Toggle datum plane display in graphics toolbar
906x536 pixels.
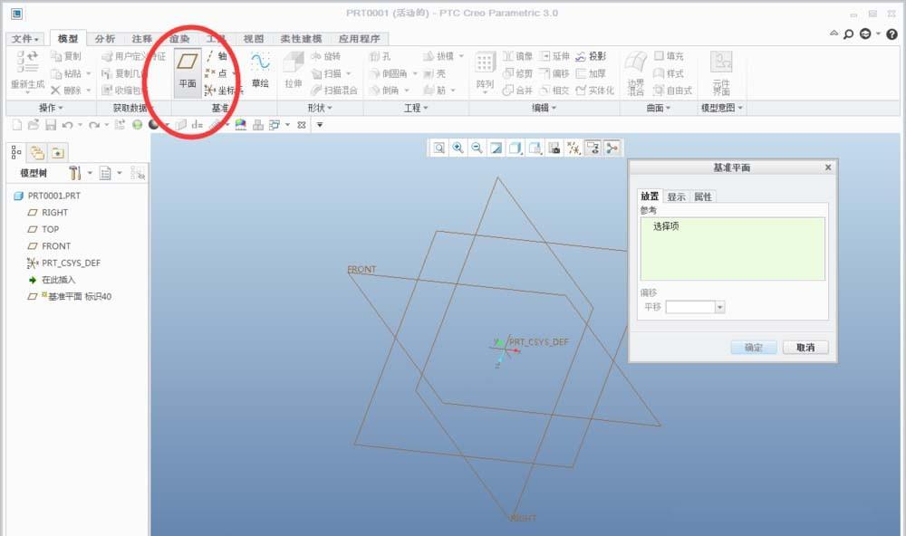(x=573, y=148)
